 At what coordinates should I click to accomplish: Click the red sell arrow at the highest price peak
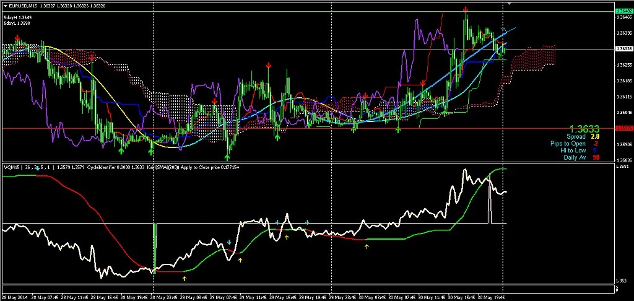point(466,9)
